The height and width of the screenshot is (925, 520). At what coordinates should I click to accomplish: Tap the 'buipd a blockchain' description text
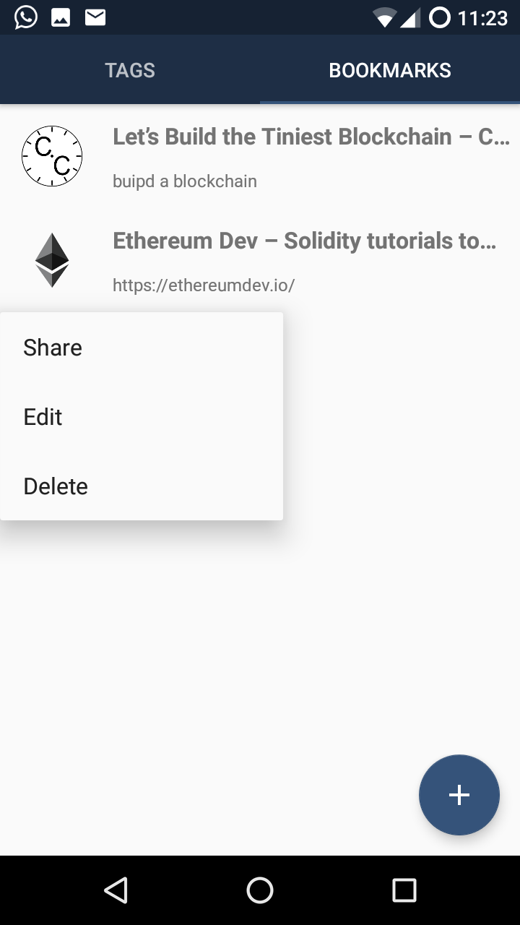coord(185,181)
